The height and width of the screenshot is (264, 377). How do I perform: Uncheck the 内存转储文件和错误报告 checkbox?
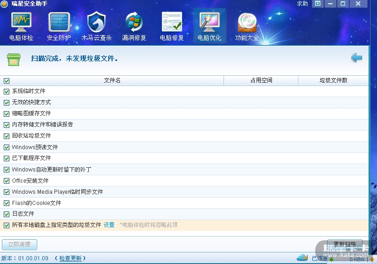pos(7,125)
